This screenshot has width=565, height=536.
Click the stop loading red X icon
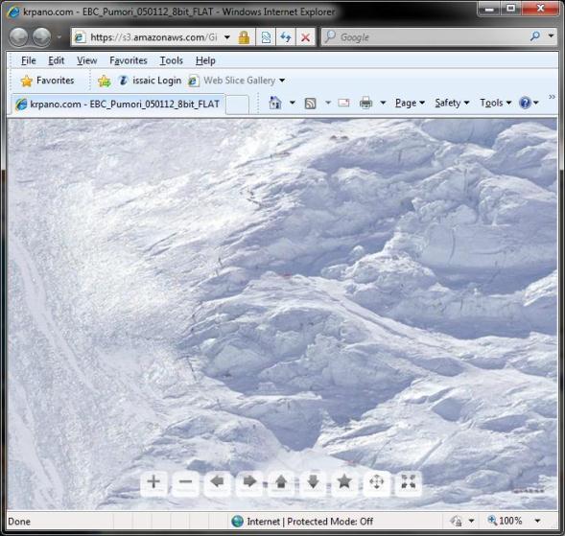click(x=306, y=37)
